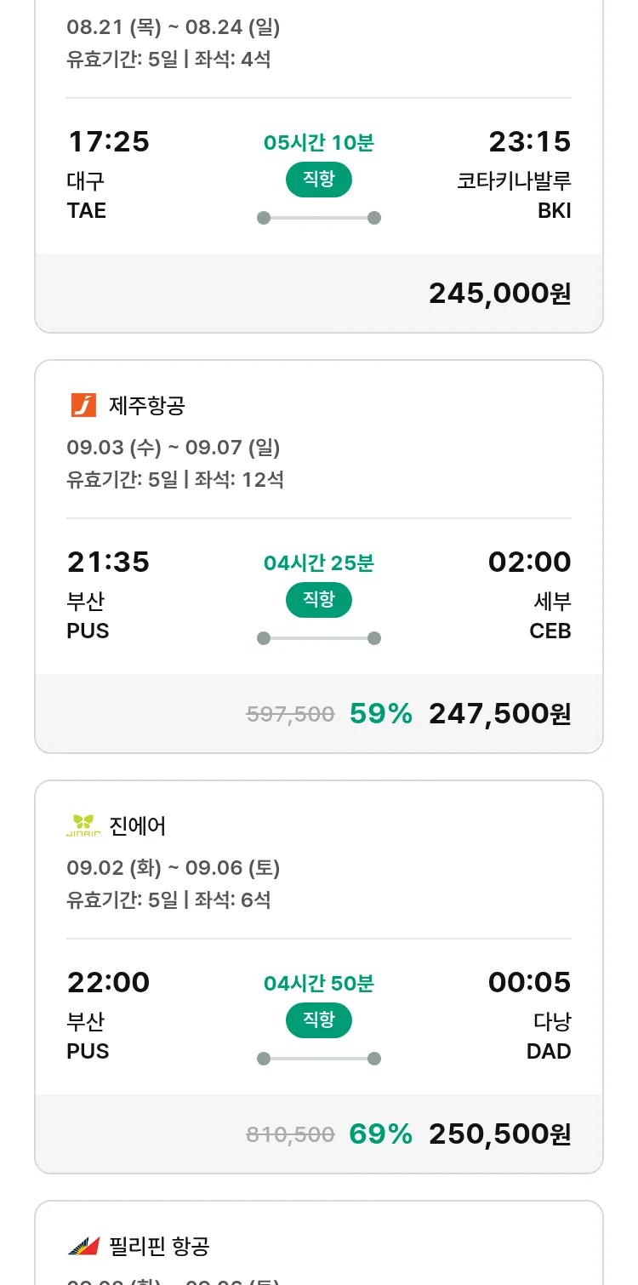Viewport: 638px width, 1285px height.
Task: Tap the 직항 badge on the Daegu flight
Action: click(x=319, y=180)
